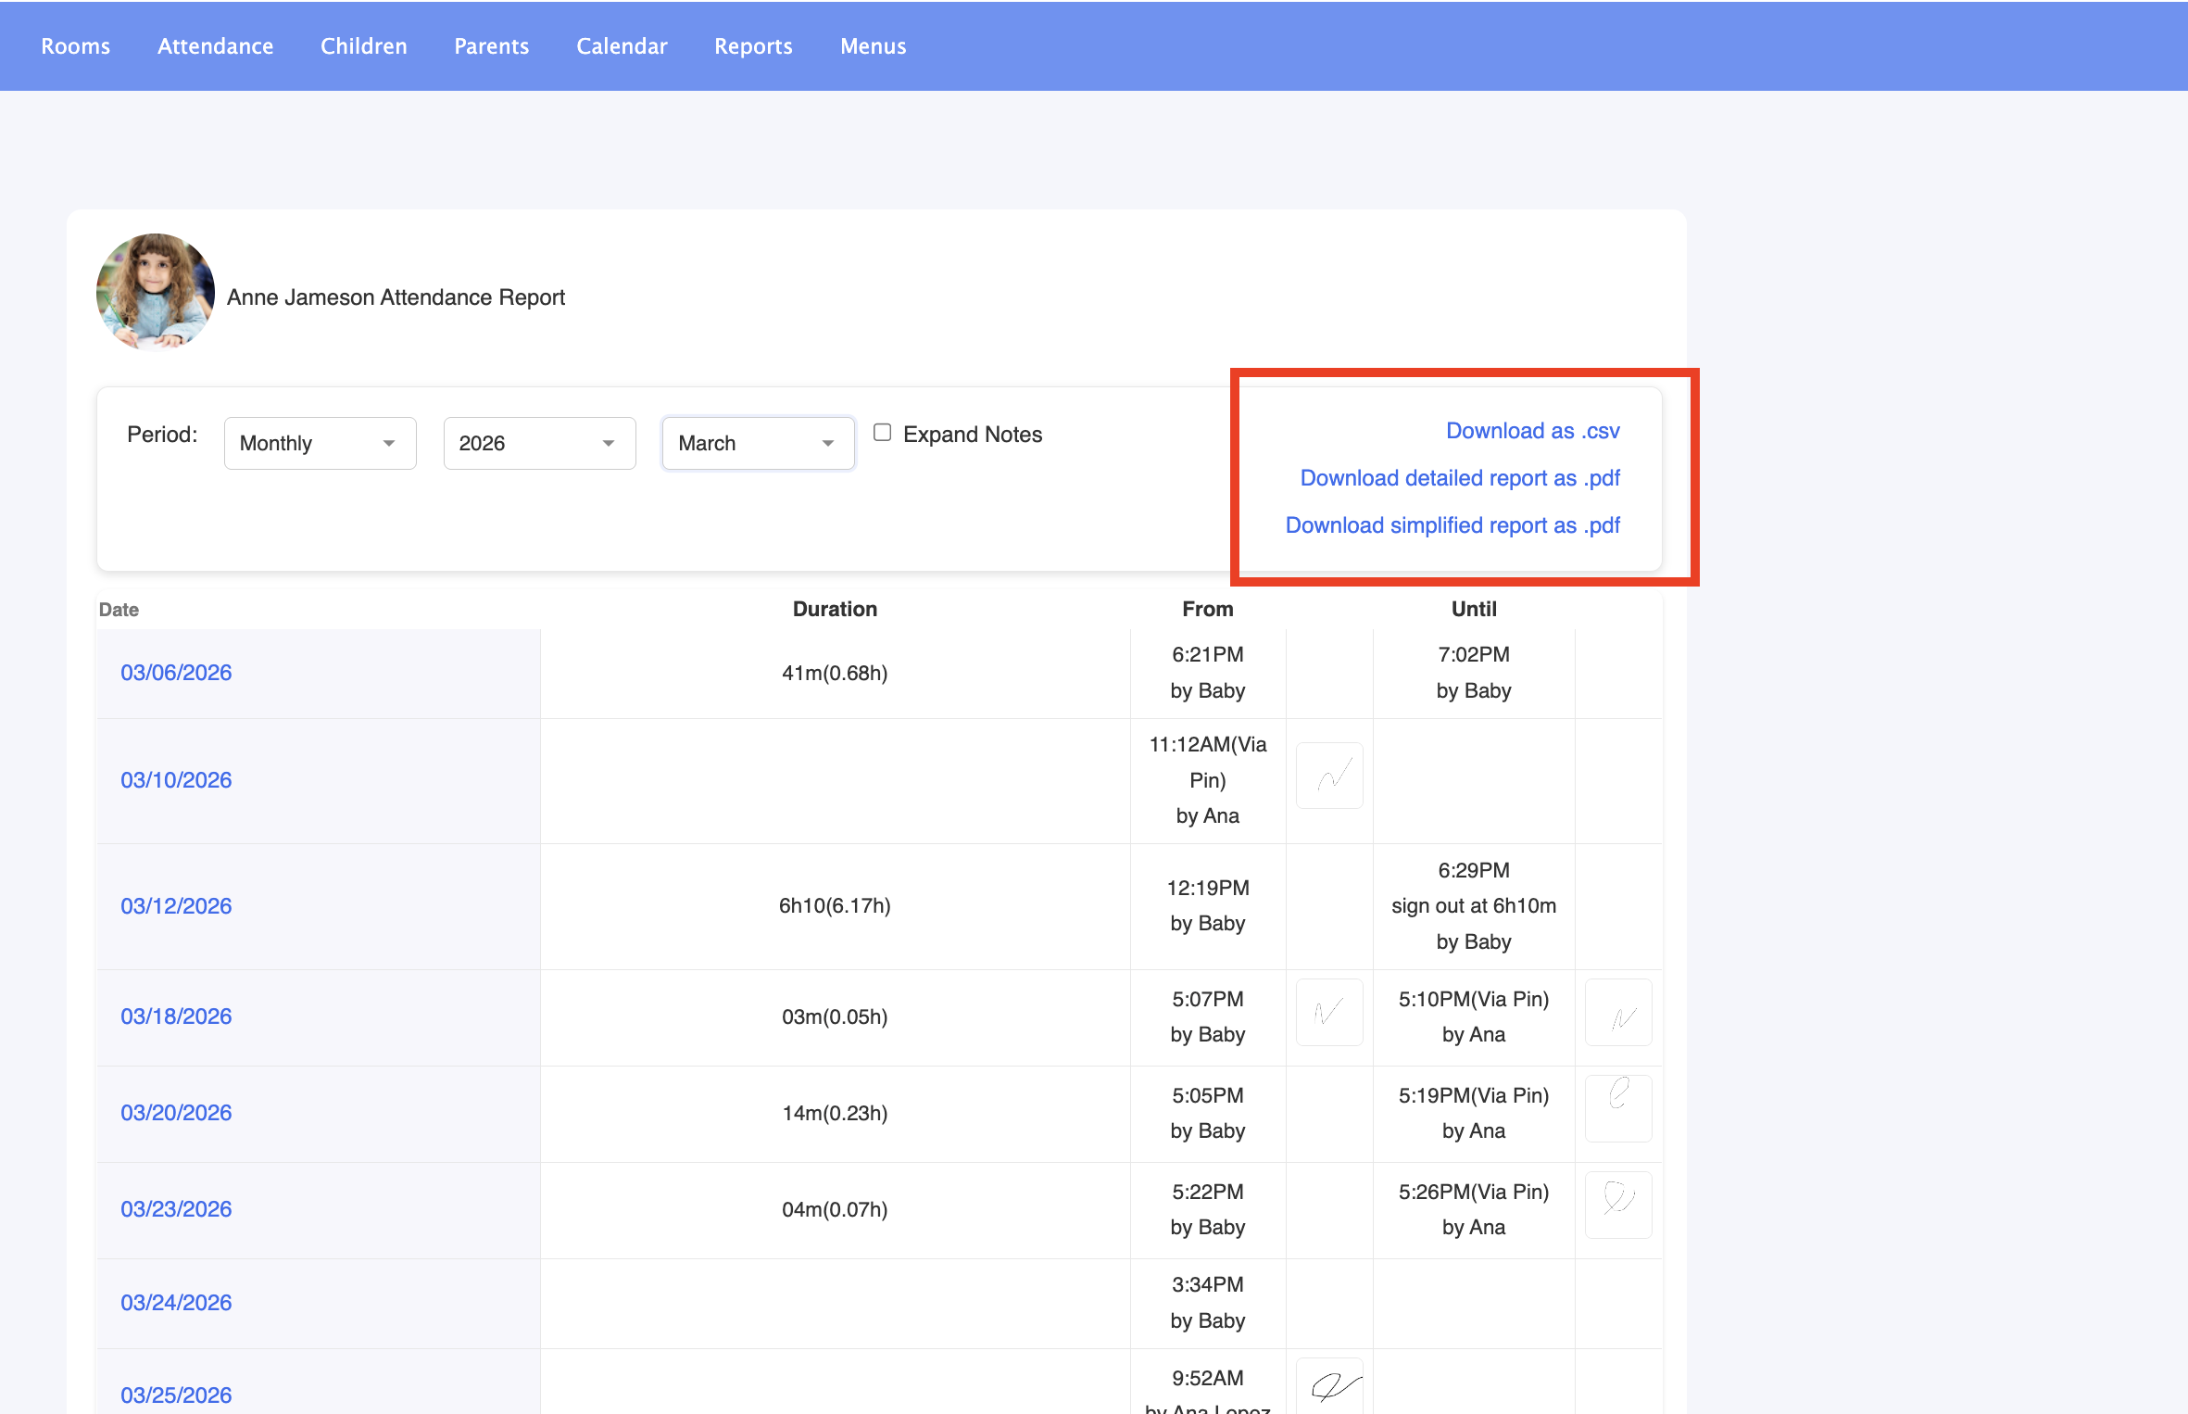This screenshot has height=1414, width=2188.
Task: Open the Reports menu
Action: [753, 46]
